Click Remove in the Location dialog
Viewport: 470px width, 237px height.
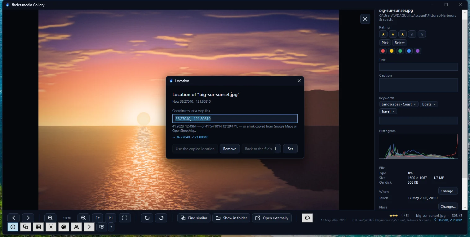pos(230,149)
